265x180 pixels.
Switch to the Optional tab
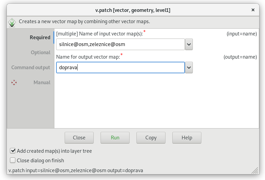pos(41,52)
